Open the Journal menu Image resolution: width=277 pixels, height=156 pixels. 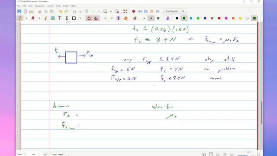pos(50,6)
